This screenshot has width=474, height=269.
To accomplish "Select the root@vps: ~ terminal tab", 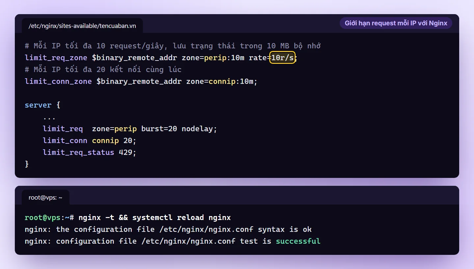I will click(x=45, y=197).
